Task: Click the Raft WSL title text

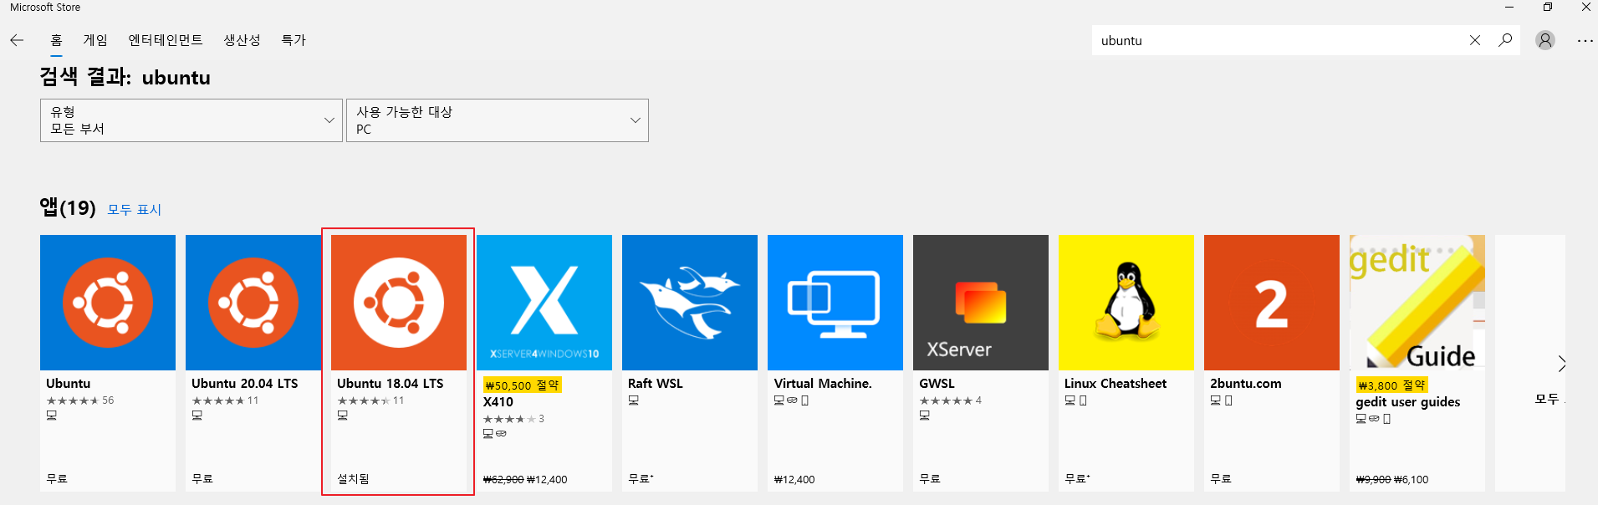Action: point(656,384)
